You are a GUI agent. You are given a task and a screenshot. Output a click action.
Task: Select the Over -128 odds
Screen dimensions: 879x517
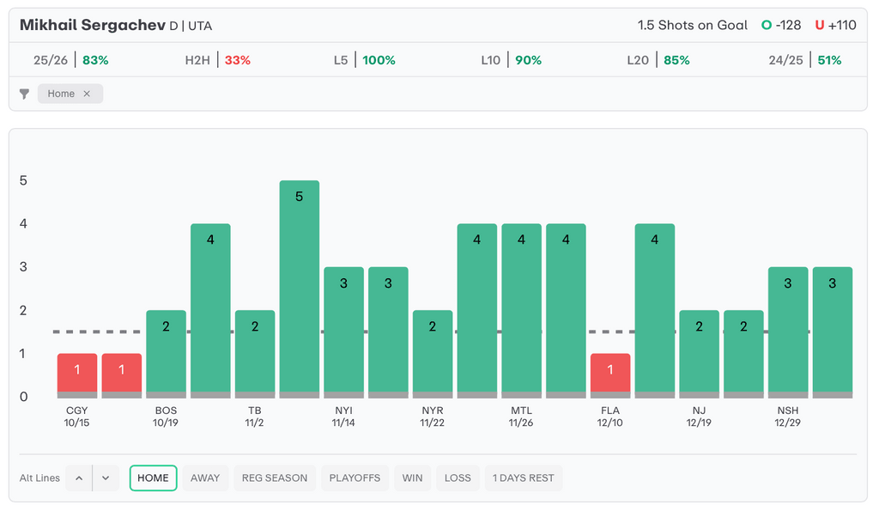click(781, 25)
